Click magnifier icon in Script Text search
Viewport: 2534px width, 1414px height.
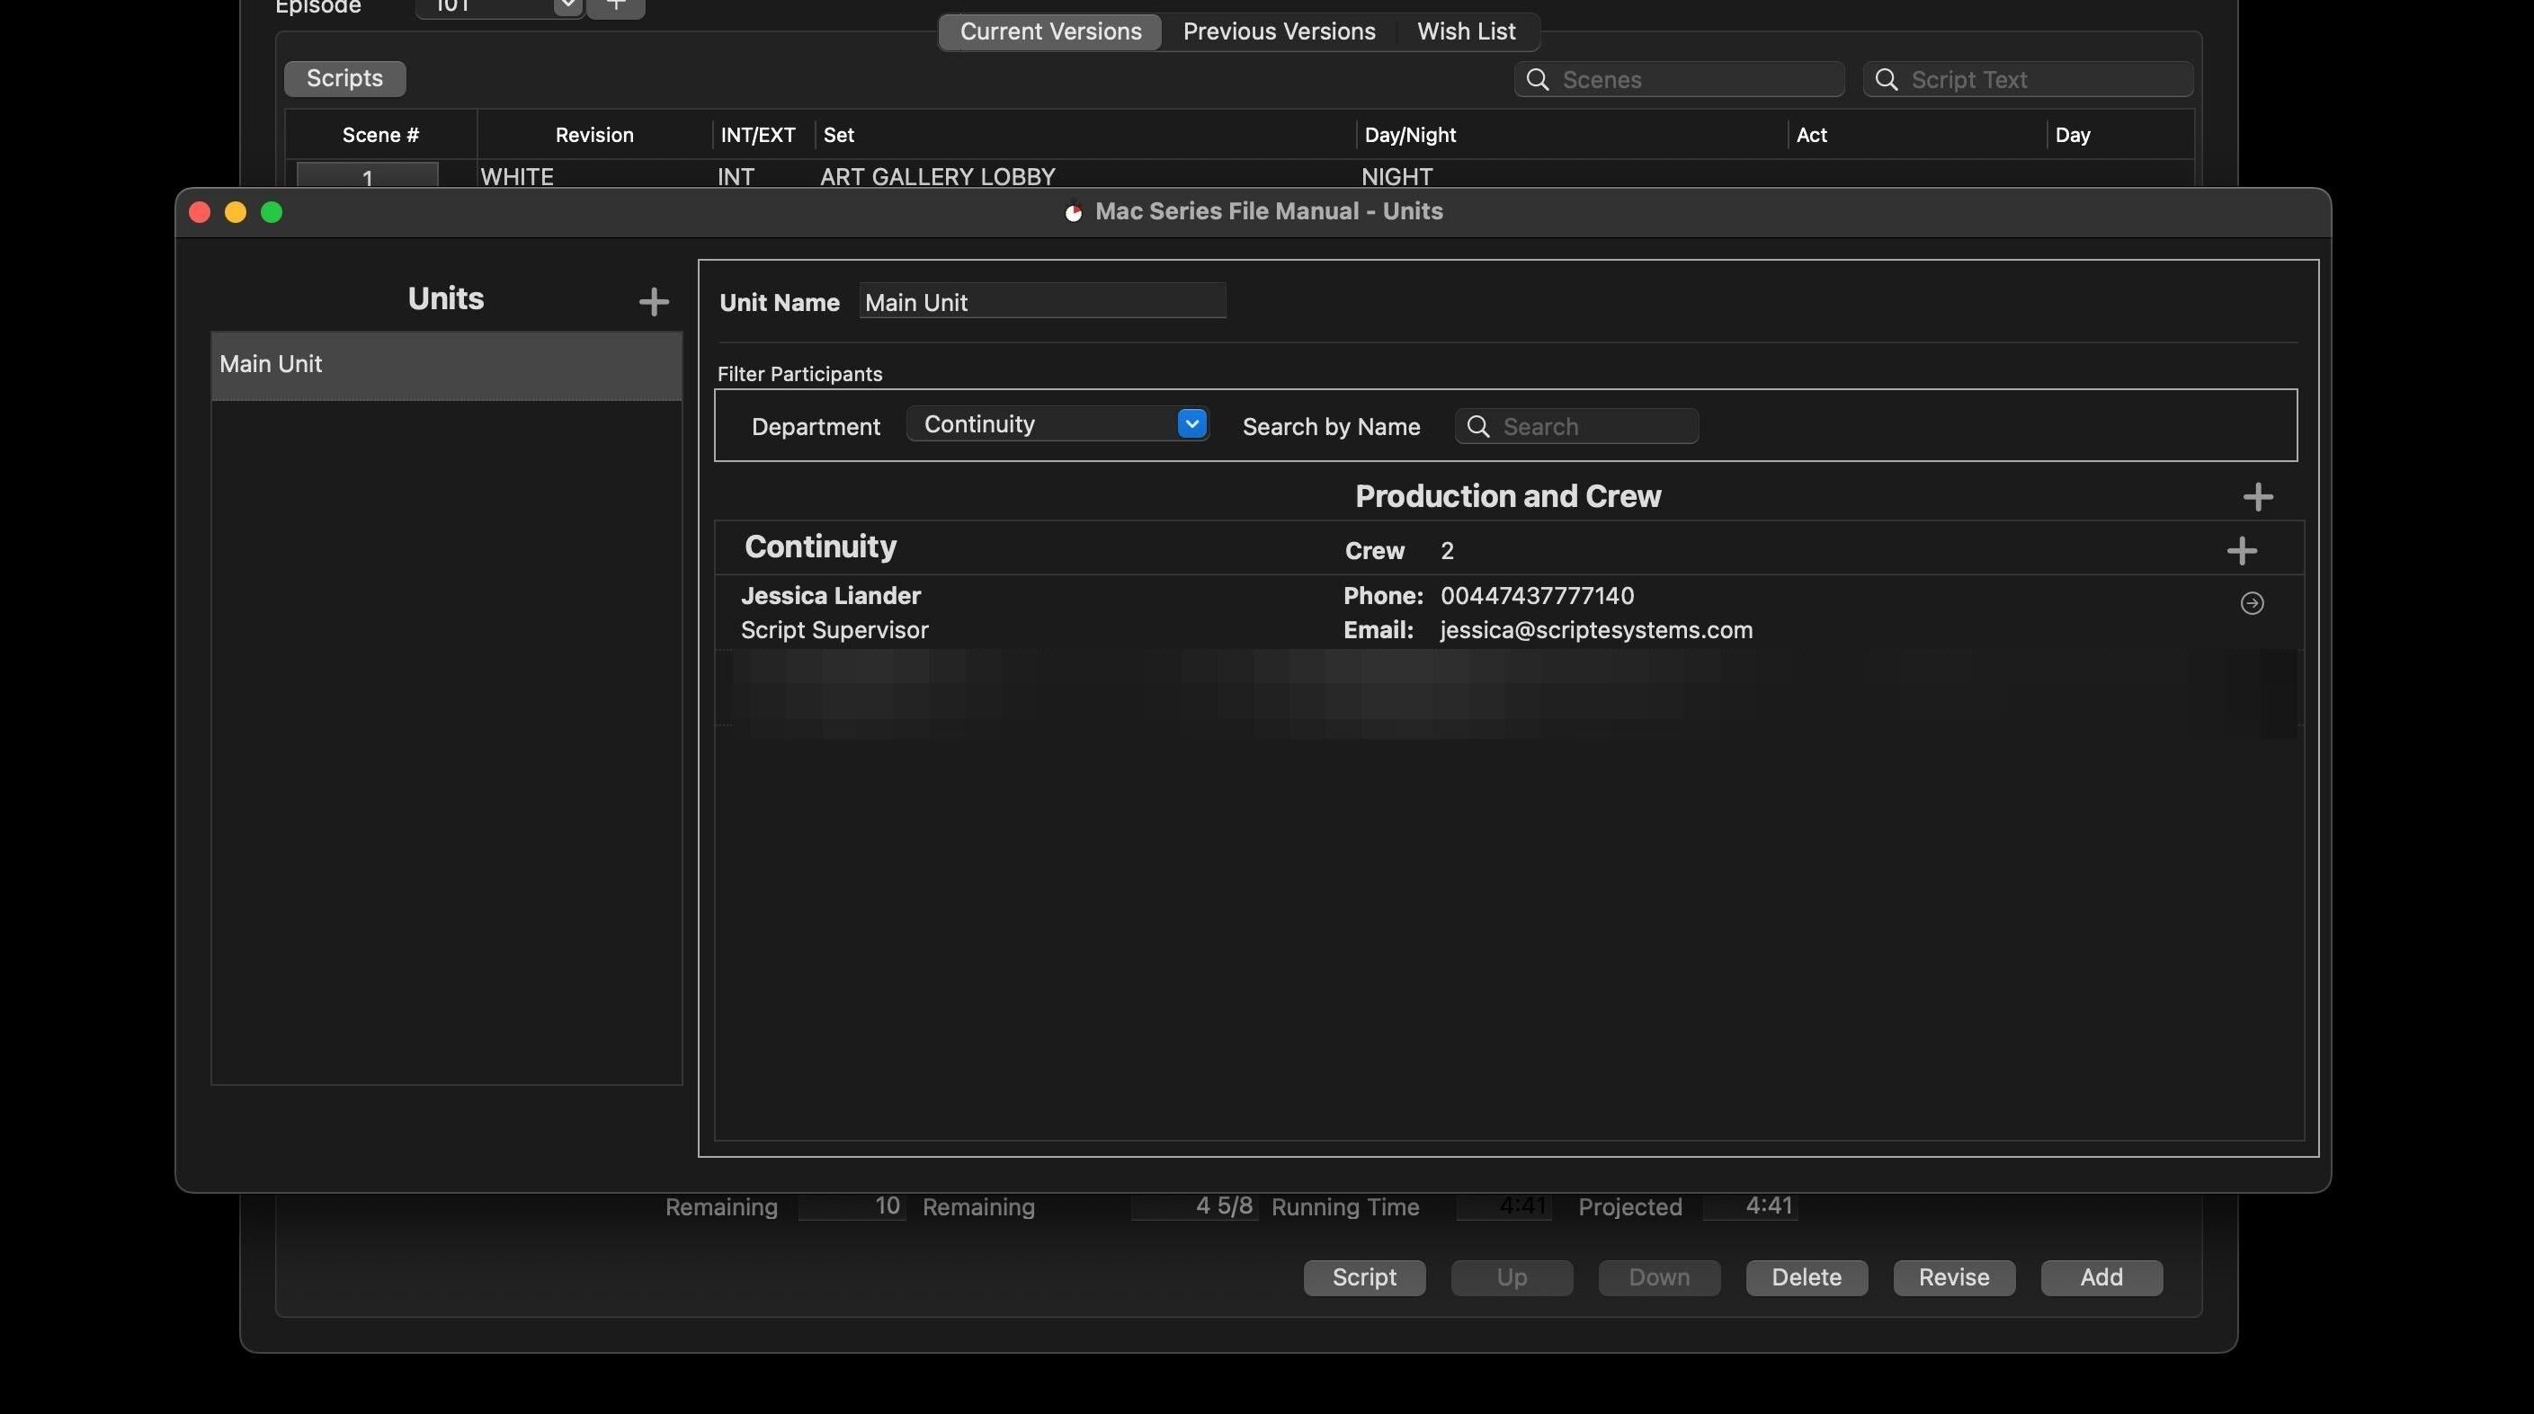tap(1886, 80)
